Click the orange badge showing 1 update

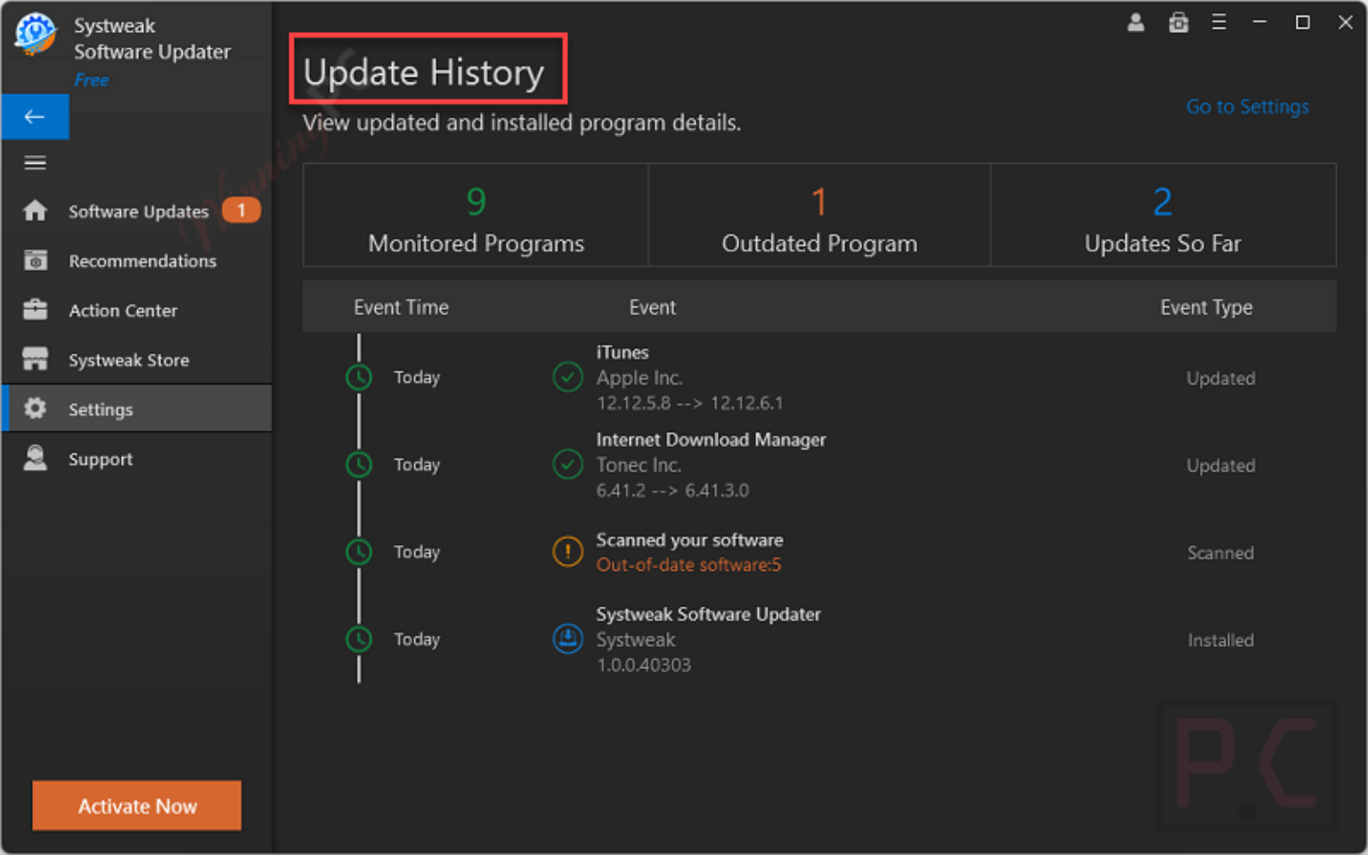241,210
